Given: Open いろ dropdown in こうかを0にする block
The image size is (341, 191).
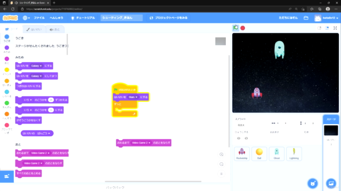Looking at the screenshot, I should coord(28,110).
